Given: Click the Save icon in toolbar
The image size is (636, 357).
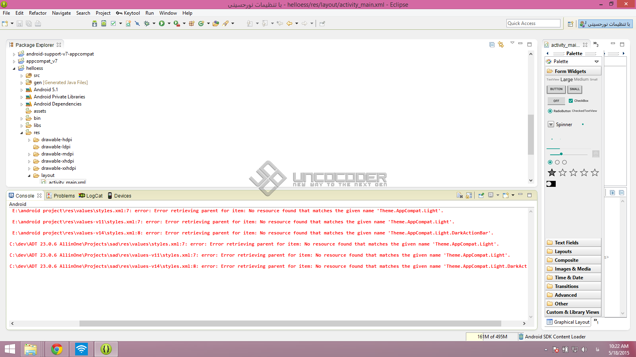Looking at the screenshot, I should 19,24.
